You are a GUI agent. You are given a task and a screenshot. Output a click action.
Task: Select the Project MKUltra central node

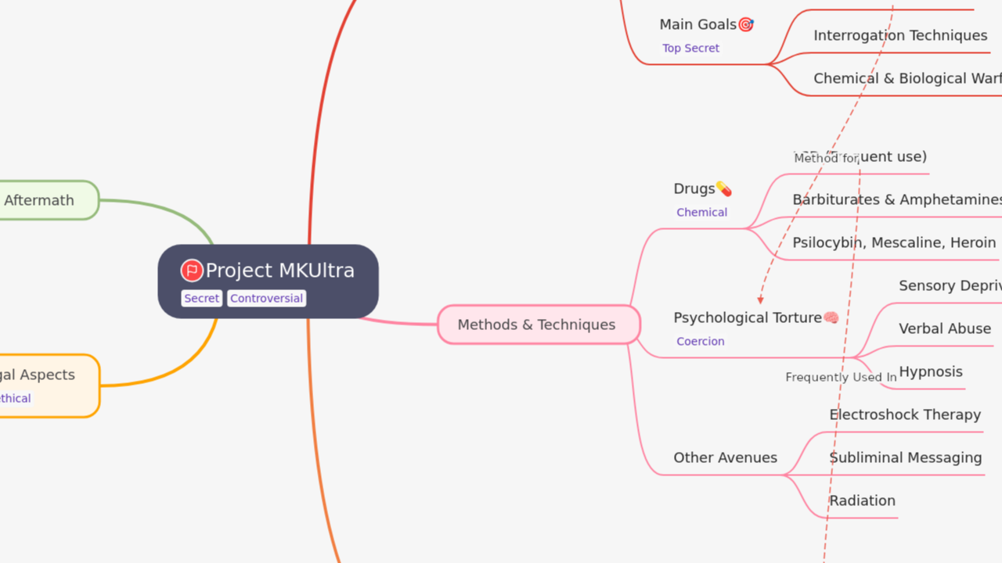[x=269, y=281]
